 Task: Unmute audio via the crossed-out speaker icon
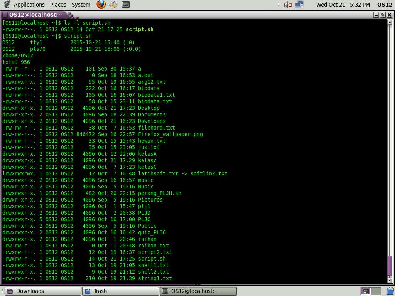pyautogui.click(x=287, y=4)
